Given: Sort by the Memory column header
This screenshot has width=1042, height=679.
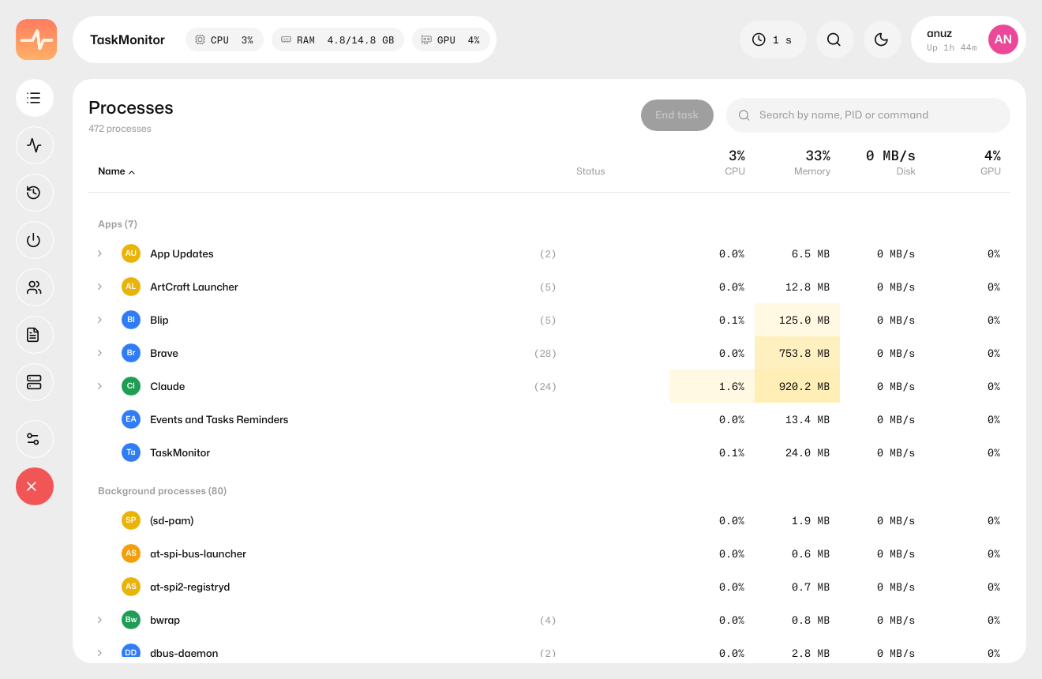Looking at the screenshot, I should point(813,163).
